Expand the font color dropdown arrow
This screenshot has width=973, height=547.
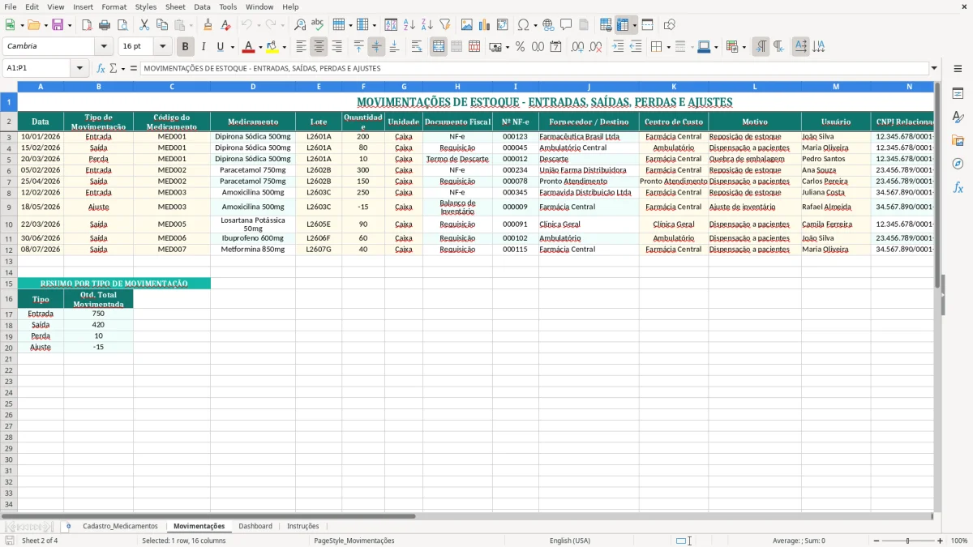259,47
